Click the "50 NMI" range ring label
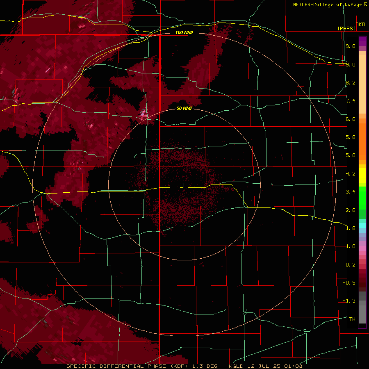 pos(184,109)
